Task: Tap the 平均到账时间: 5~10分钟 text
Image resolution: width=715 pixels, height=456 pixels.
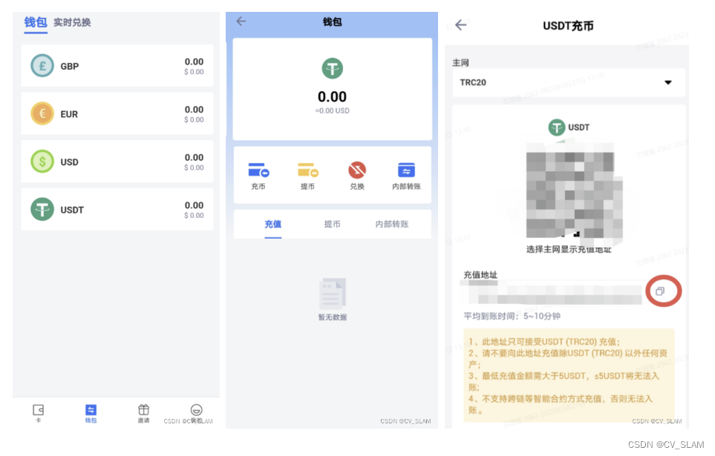Action: pyautogui.click(x=512, y=316)
